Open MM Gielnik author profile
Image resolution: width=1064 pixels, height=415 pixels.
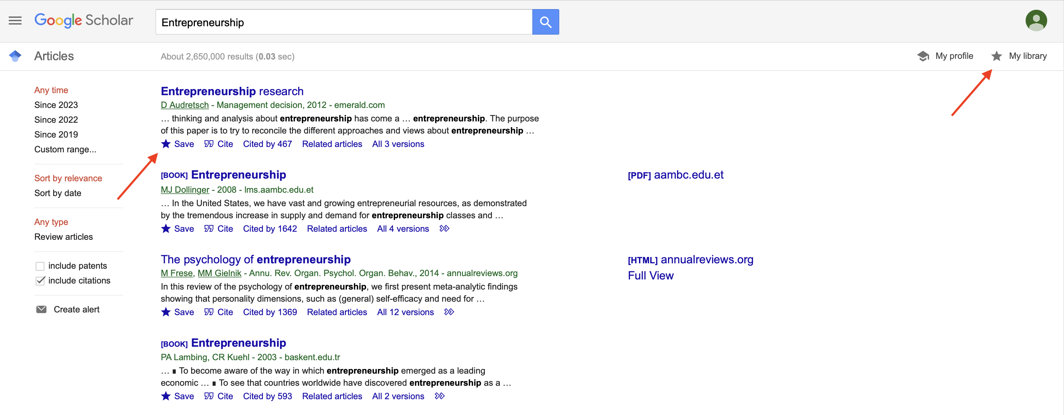point(219,273)
